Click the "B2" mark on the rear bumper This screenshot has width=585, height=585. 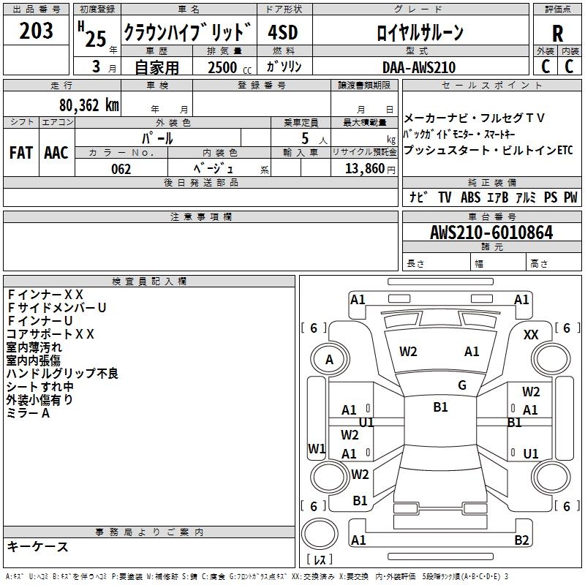click(x=521, y=540)
